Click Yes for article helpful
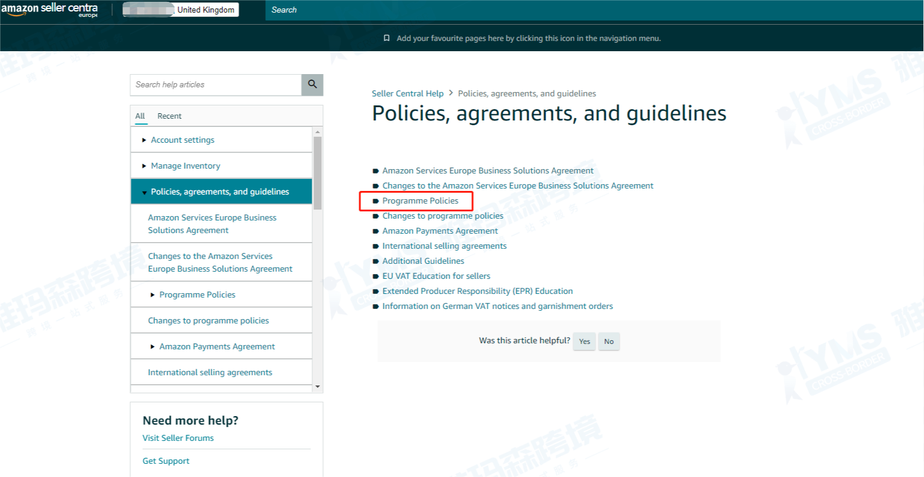This screenshot has width=924, height=477. point(584,341)
